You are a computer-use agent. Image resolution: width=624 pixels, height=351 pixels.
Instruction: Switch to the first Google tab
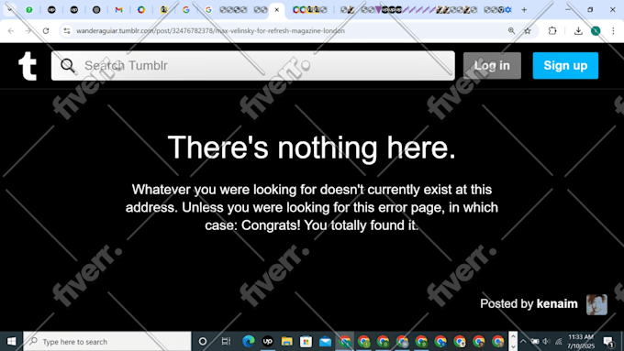186,9
